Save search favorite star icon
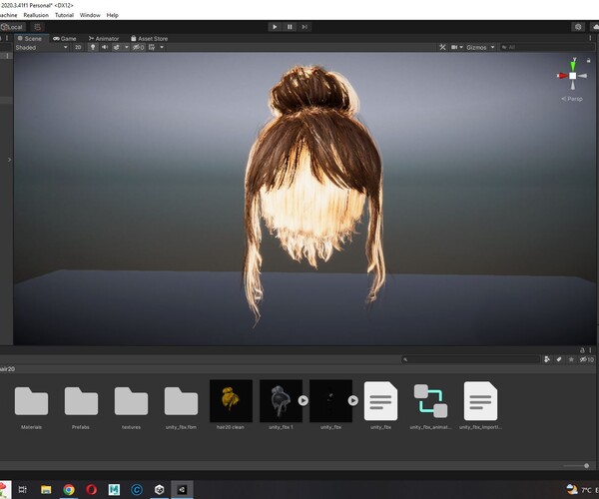 (x=571, y=359)
